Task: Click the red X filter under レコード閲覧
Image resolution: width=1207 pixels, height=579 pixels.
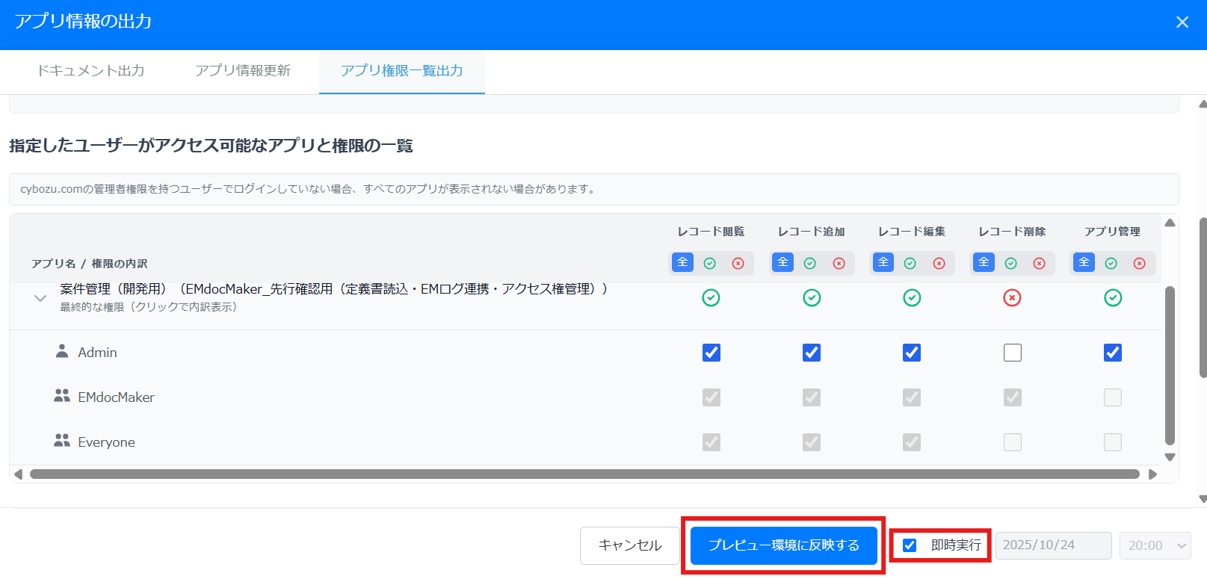Action: (x=738, y=263)
